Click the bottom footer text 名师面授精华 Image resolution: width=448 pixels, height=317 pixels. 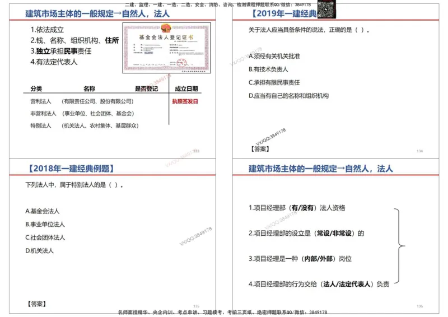(x=222, y=312)
